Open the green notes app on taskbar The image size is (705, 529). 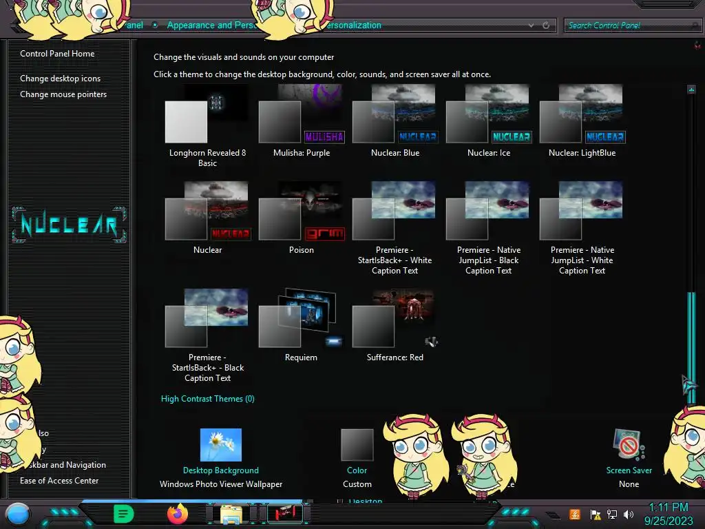[124, 514]
